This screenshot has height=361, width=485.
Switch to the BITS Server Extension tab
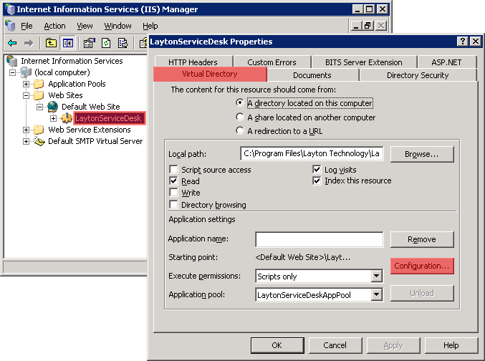click(x=364, y=62)
